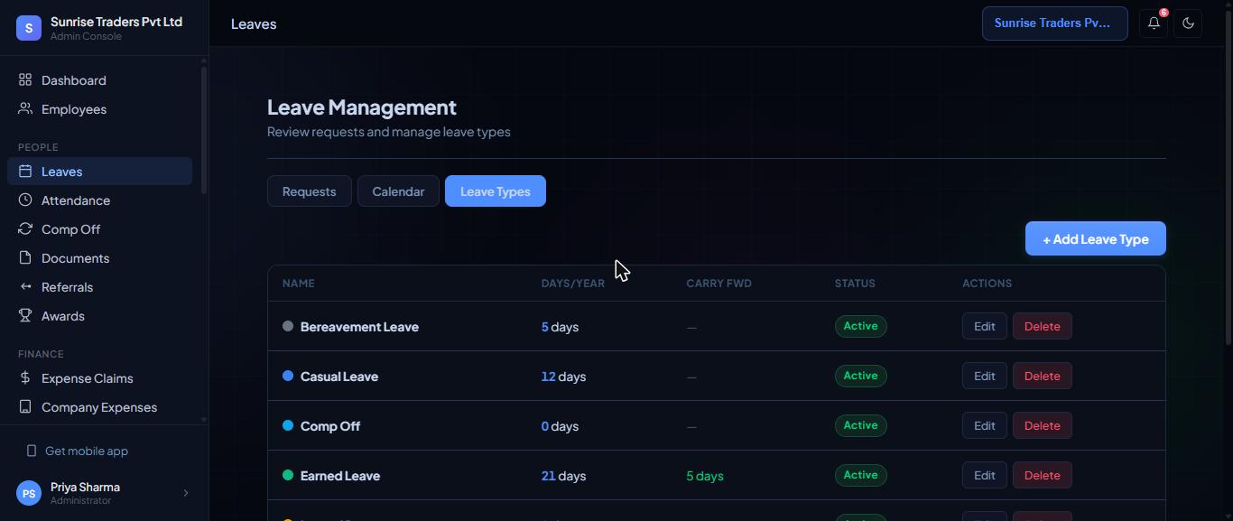This screenshot has width=1233, height=521.
Task: Open Company Expenses in the sidebar
Action: (99, 407)
